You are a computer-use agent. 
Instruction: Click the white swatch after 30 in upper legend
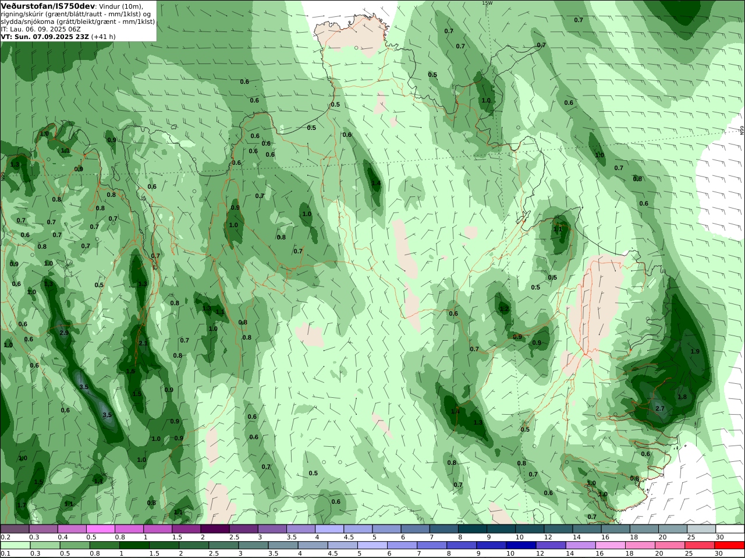tap(730, 528)
